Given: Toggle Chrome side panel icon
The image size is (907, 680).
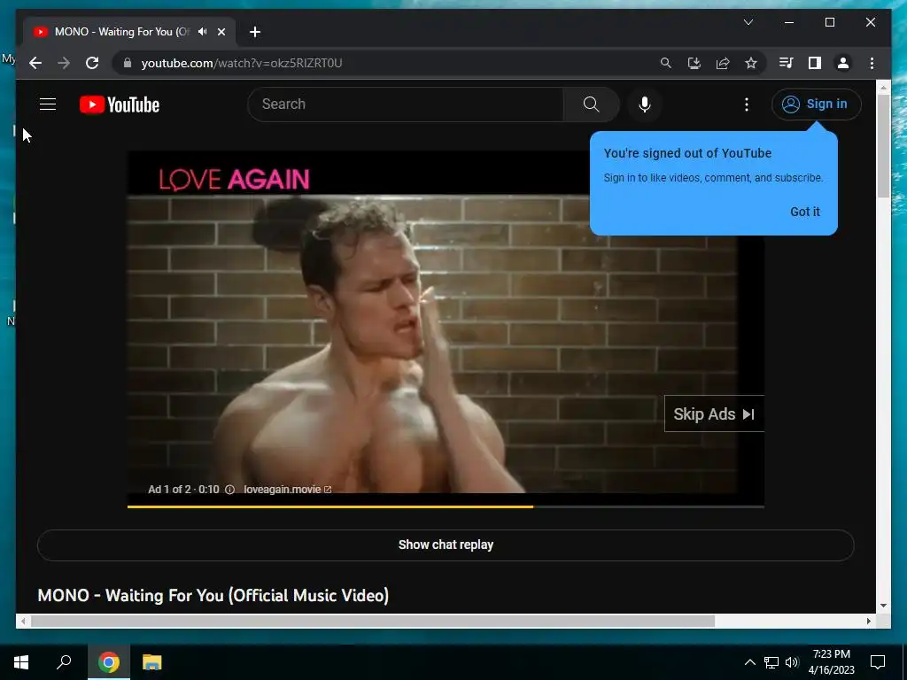Looking at the screenshot, I should 815,63.
